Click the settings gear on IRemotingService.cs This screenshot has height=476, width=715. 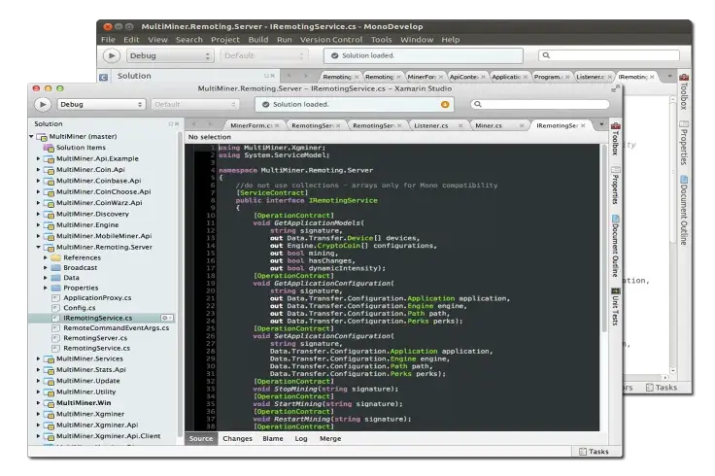pos(166,318)
